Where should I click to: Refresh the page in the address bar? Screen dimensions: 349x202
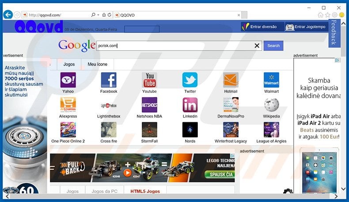(x=109, y=15)
